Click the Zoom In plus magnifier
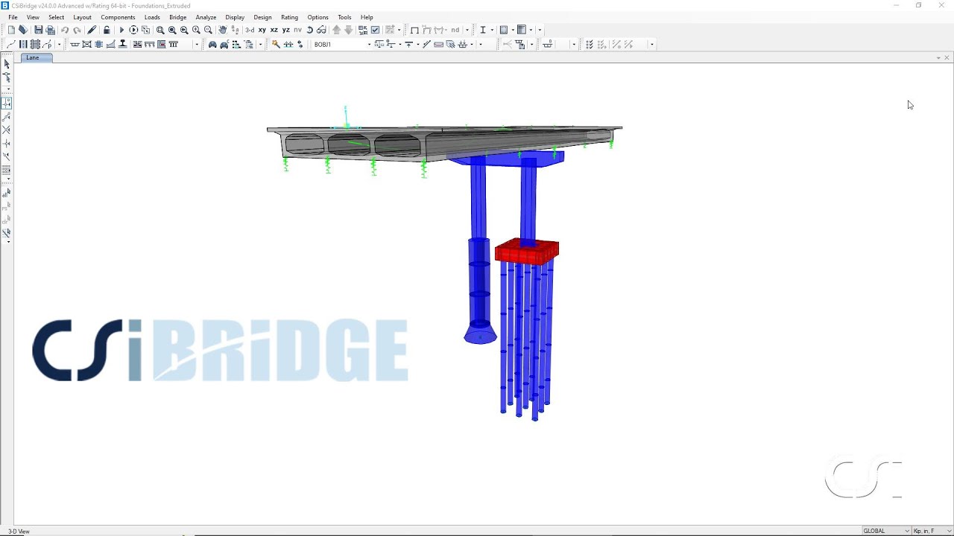Image resolution: width=954 pixels, height=536 pixels. pos(196,30)
